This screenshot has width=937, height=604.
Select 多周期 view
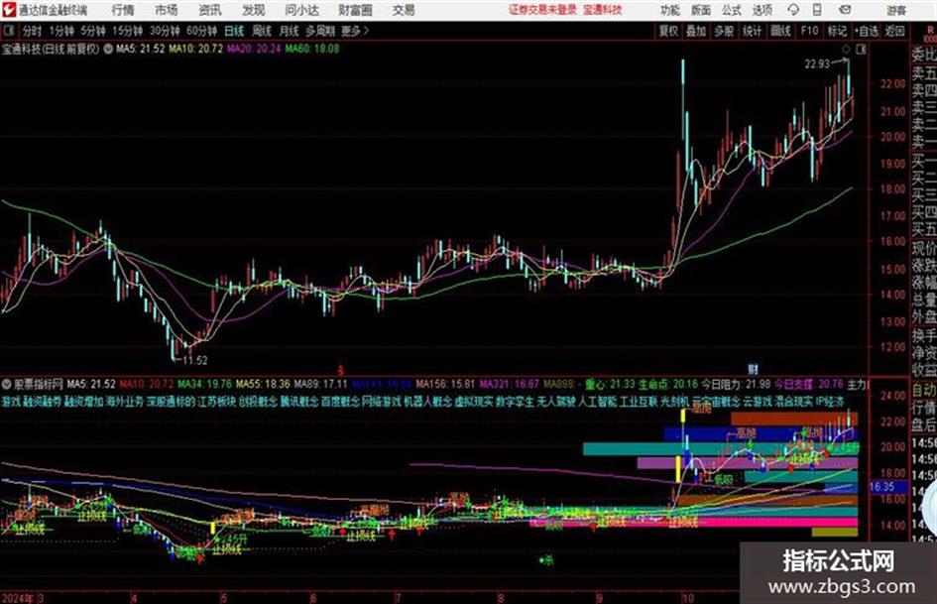click(x=320, y=31)
